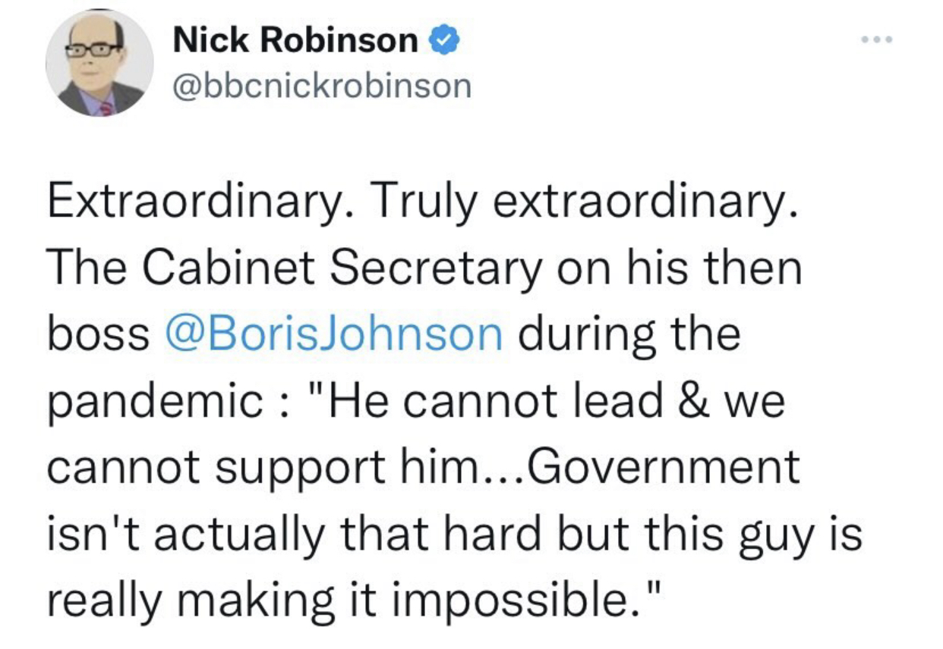This screenshot has height=649, width=943.
Task: Visit the @bbcnickrobinson handle
Action: (322, 86)
